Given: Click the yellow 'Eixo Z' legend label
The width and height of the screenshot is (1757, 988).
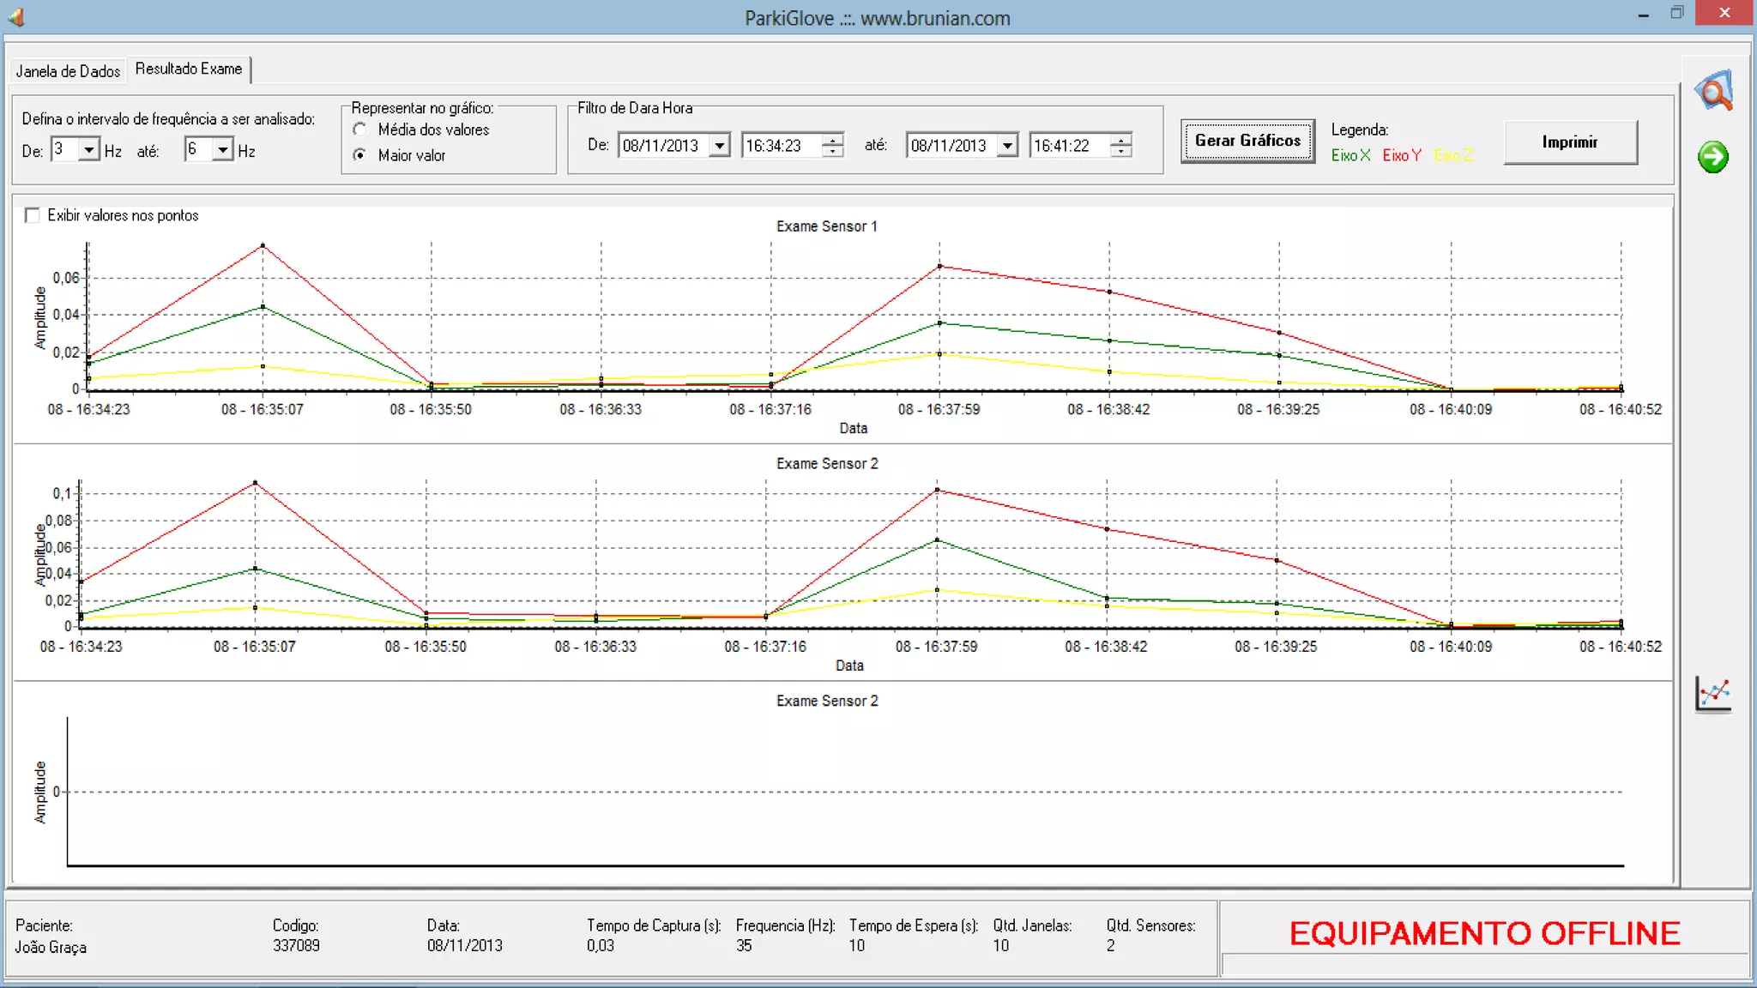Looking at the screenshot, I should (x=1452, y=155).
